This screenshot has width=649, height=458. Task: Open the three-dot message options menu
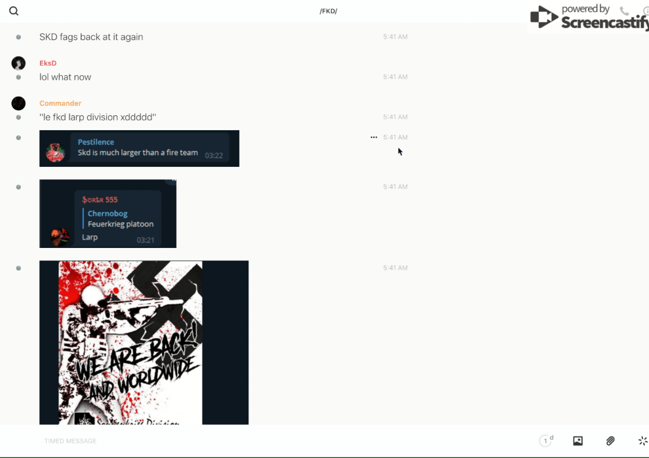374,137
